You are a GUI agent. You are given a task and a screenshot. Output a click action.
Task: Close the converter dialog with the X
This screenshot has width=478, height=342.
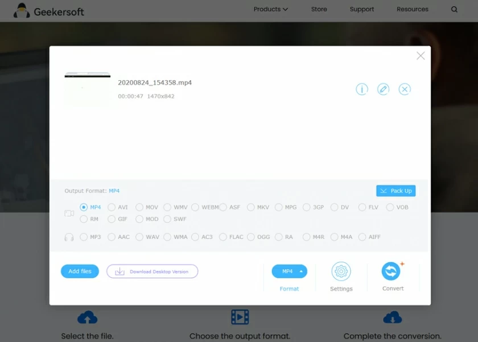click(421, 56)
